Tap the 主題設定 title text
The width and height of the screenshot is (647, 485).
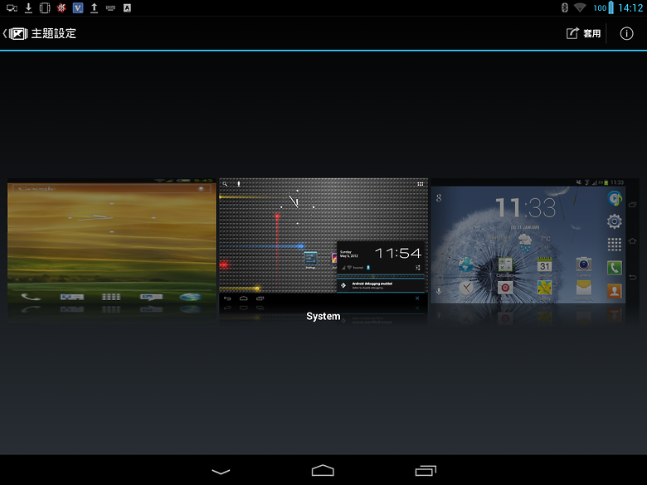tap(54, 33)
